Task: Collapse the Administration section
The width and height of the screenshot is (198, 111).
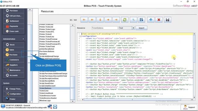Action: pyautogui.click(x=23, y=39)
